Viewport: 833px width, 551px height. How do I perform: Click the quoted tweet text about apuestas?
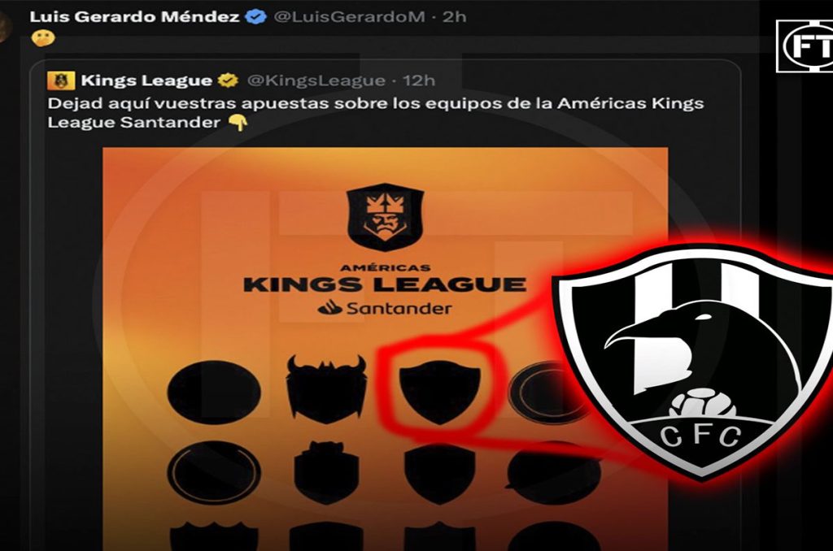click(x=376, y=112)
